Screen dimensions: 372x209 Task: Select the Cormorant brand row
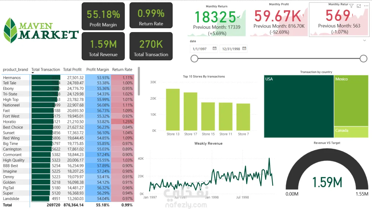(68, 155)
